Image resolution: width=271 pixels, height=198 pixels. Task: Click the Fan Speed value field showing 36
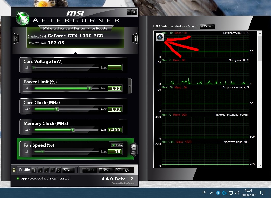[115, 152]
